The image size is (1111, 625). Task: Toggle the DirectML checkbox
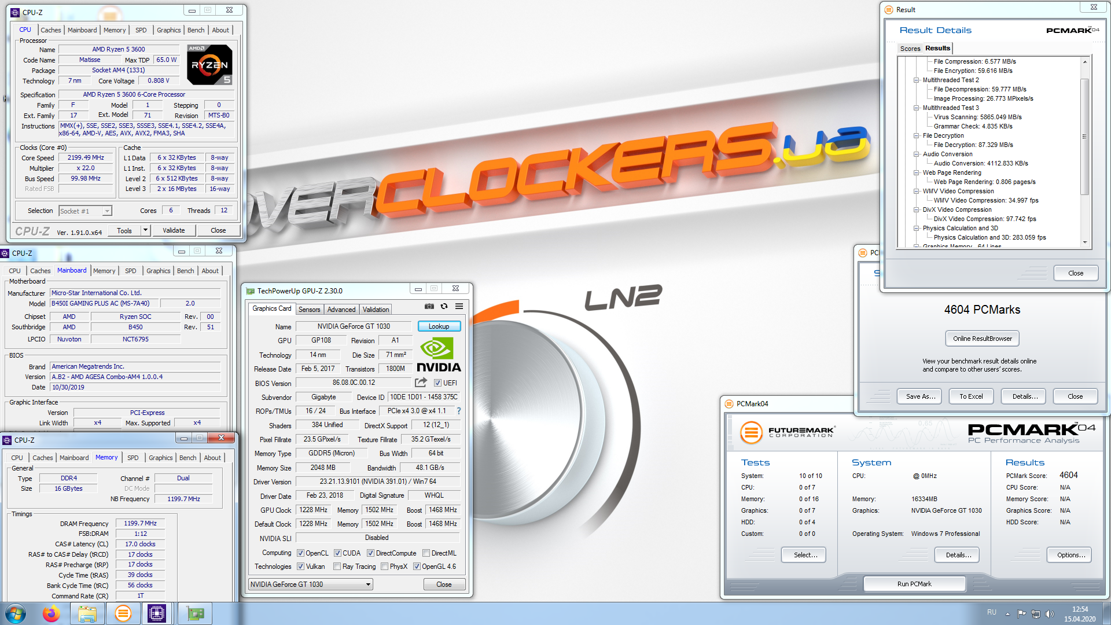[x=426, y=553]
